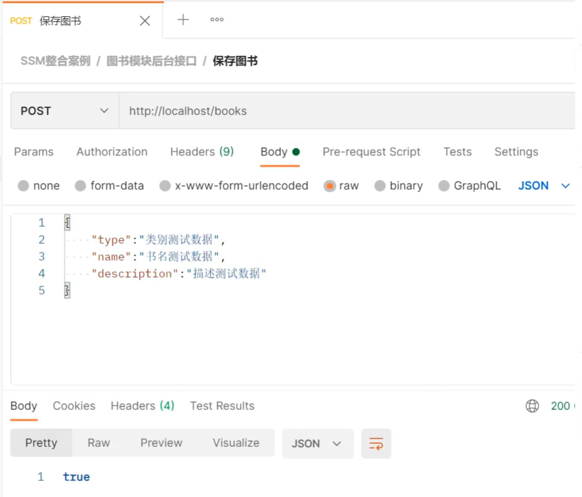The width and height of the screenshot is (582, 497).
Task: Switch the response view to Raw
Action: 98,442
